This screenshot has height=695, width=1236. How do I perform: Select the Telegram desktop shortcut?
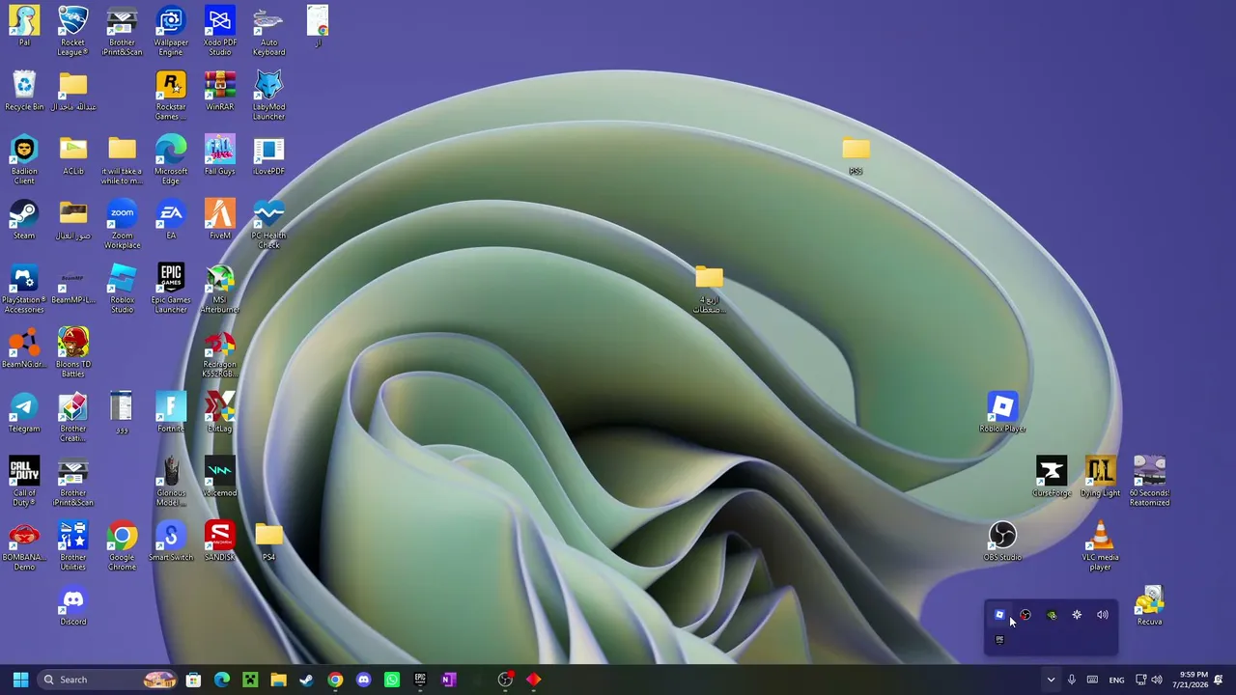tap(24, 413)
